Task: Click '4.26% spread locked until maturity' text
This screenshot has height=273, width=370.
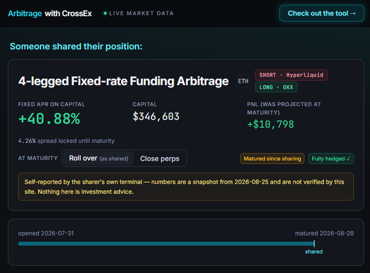Action: tap(66, 141)
